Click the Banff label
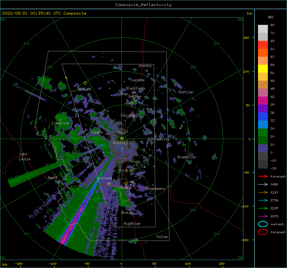 pyautogui.click(x=53, y=177)
